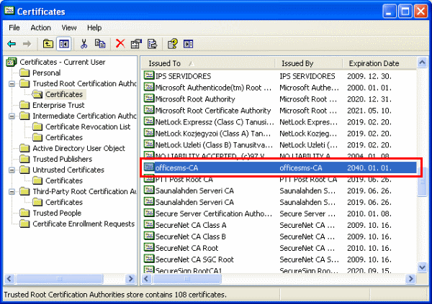Click the Cut scissors icon
Image resolution: width=432 pixels, height=304 pixels.
point(84,44)
